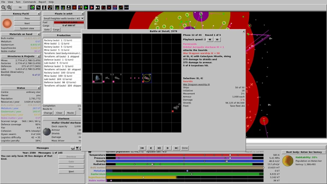
Task: Open the War Dragoon warship IX link
Action: 196,84
